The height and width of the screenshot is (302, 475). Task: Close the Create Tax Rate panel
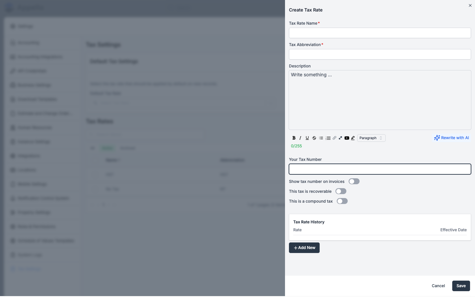(470, 6)
